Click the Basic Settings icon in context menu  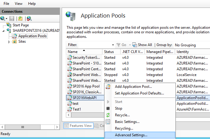point(108,122)
